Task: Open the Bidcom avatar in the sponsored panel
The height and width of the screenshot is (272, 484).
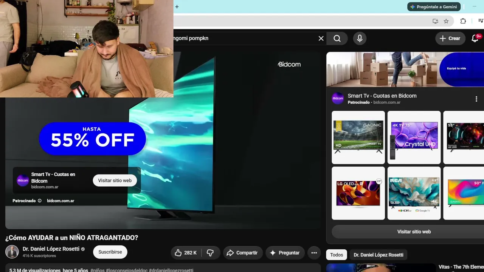Action: click(338, 99)
